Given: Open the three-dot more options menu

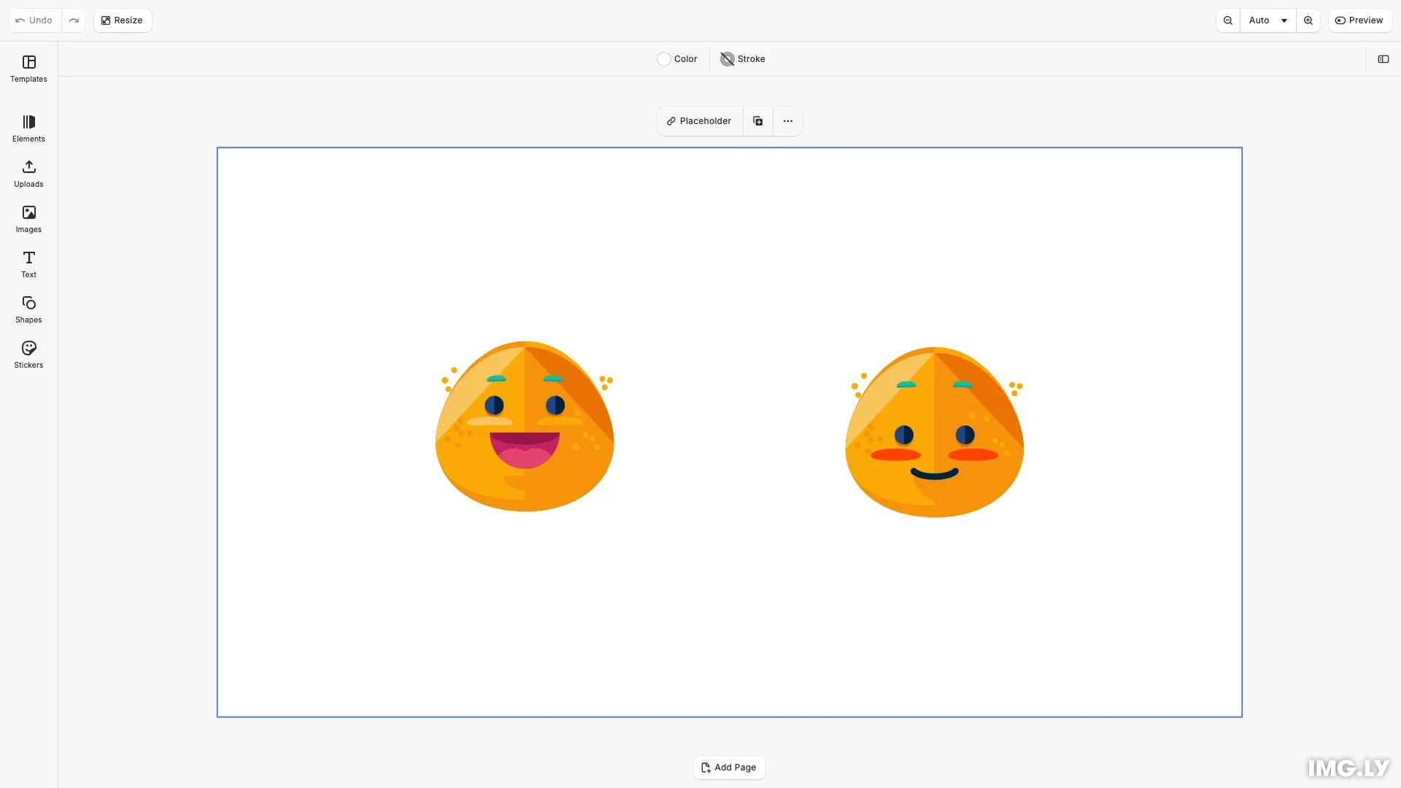Looking at the screenshot, I should pyautogui.click(x=787, y=120).
